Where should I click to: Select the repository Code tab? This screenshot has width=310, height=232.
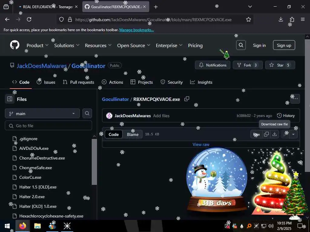point(21,82)
